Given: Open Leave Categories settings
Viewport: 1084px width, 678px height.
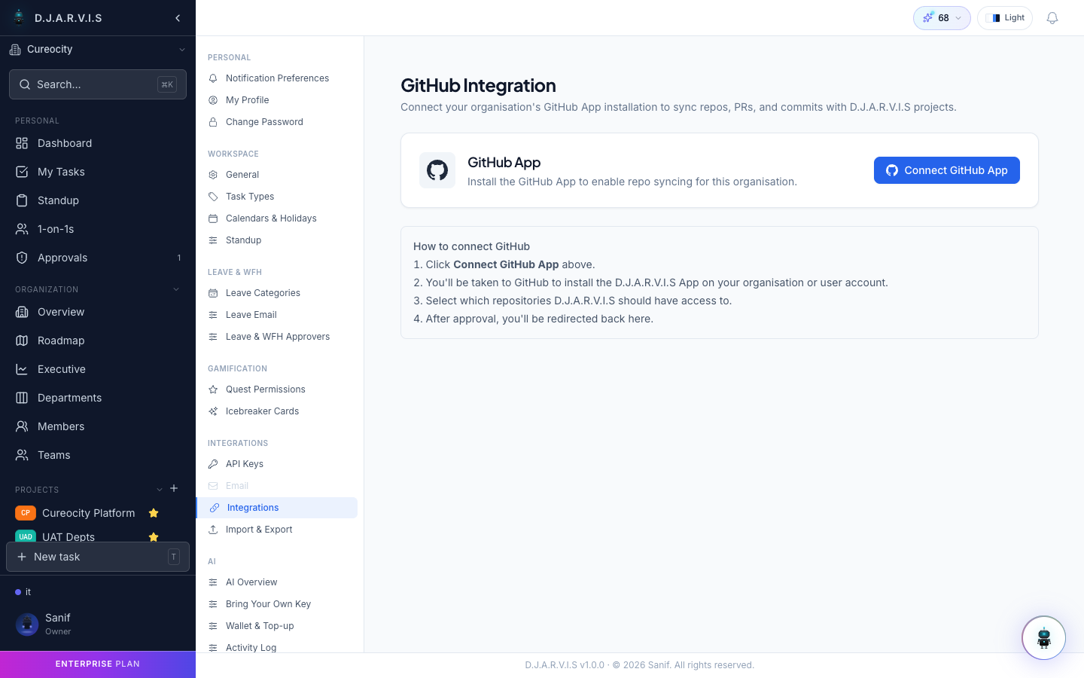Looking at the screenshot, I should [277, 293].
